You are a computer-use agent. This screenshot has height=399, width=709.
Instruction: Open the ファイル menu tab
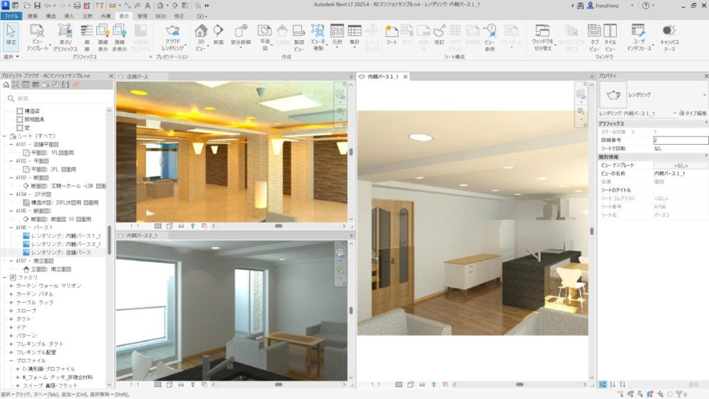12,15
